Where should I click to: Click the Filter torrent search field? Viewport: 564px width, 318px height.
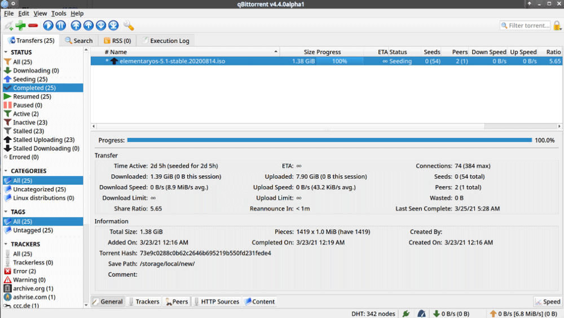point(525,25)
